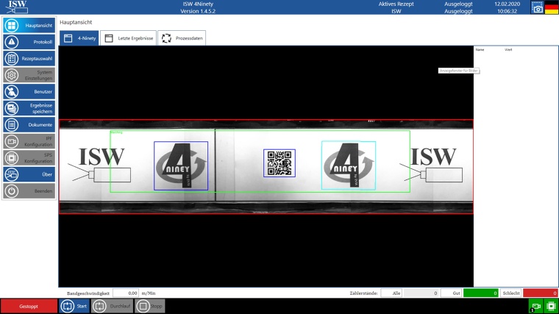Open the Prozessdaten tab
559x314 pixels.
182,38
